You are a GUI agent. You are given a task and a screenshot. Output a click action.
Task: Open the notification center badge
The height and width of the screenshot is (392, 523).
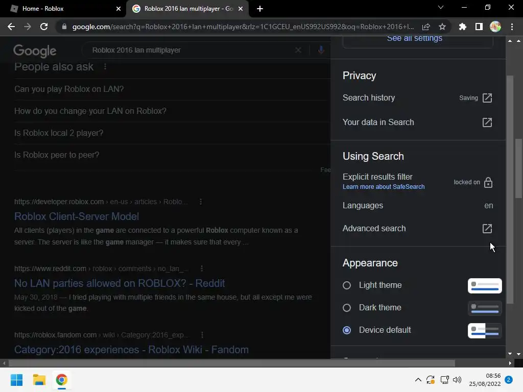click(x=509, y=380)
